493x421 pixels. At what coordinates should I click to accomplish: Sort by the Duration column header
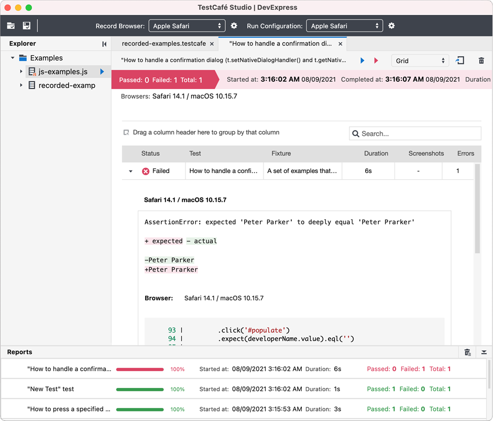coord(376,153)
